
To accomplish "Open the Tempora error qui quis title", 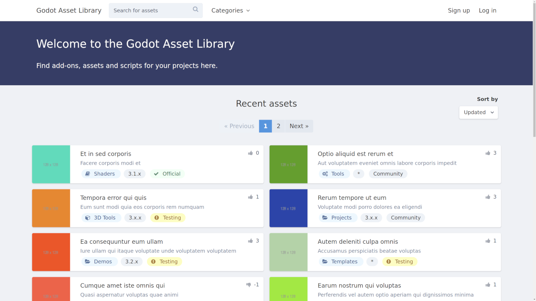I will [113, 198].
